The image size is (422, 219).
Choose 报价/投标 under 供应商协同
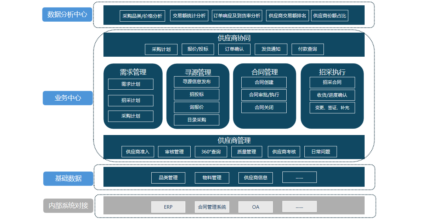point(198,49)
